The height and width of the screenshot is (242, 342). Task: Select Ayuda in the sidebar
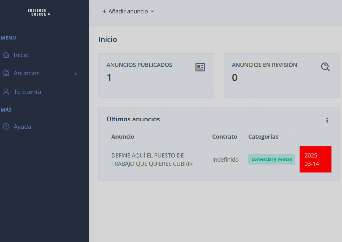tap(22, 127)
